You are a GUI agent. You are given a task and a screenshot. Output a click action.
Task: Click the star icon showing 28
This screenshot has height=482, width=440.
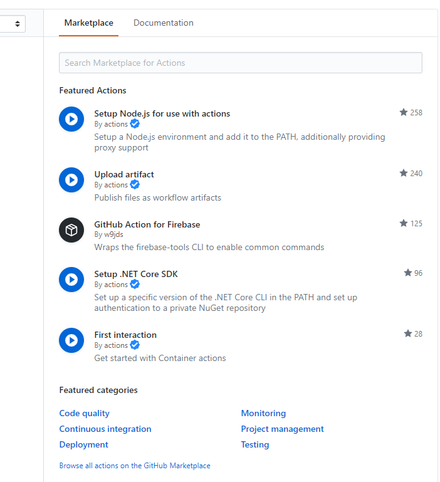(407, 333)
